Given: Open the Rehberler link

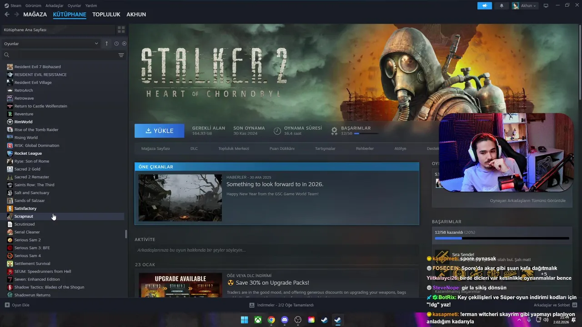Looking at the screenshot, I should (x=365, y=149).
